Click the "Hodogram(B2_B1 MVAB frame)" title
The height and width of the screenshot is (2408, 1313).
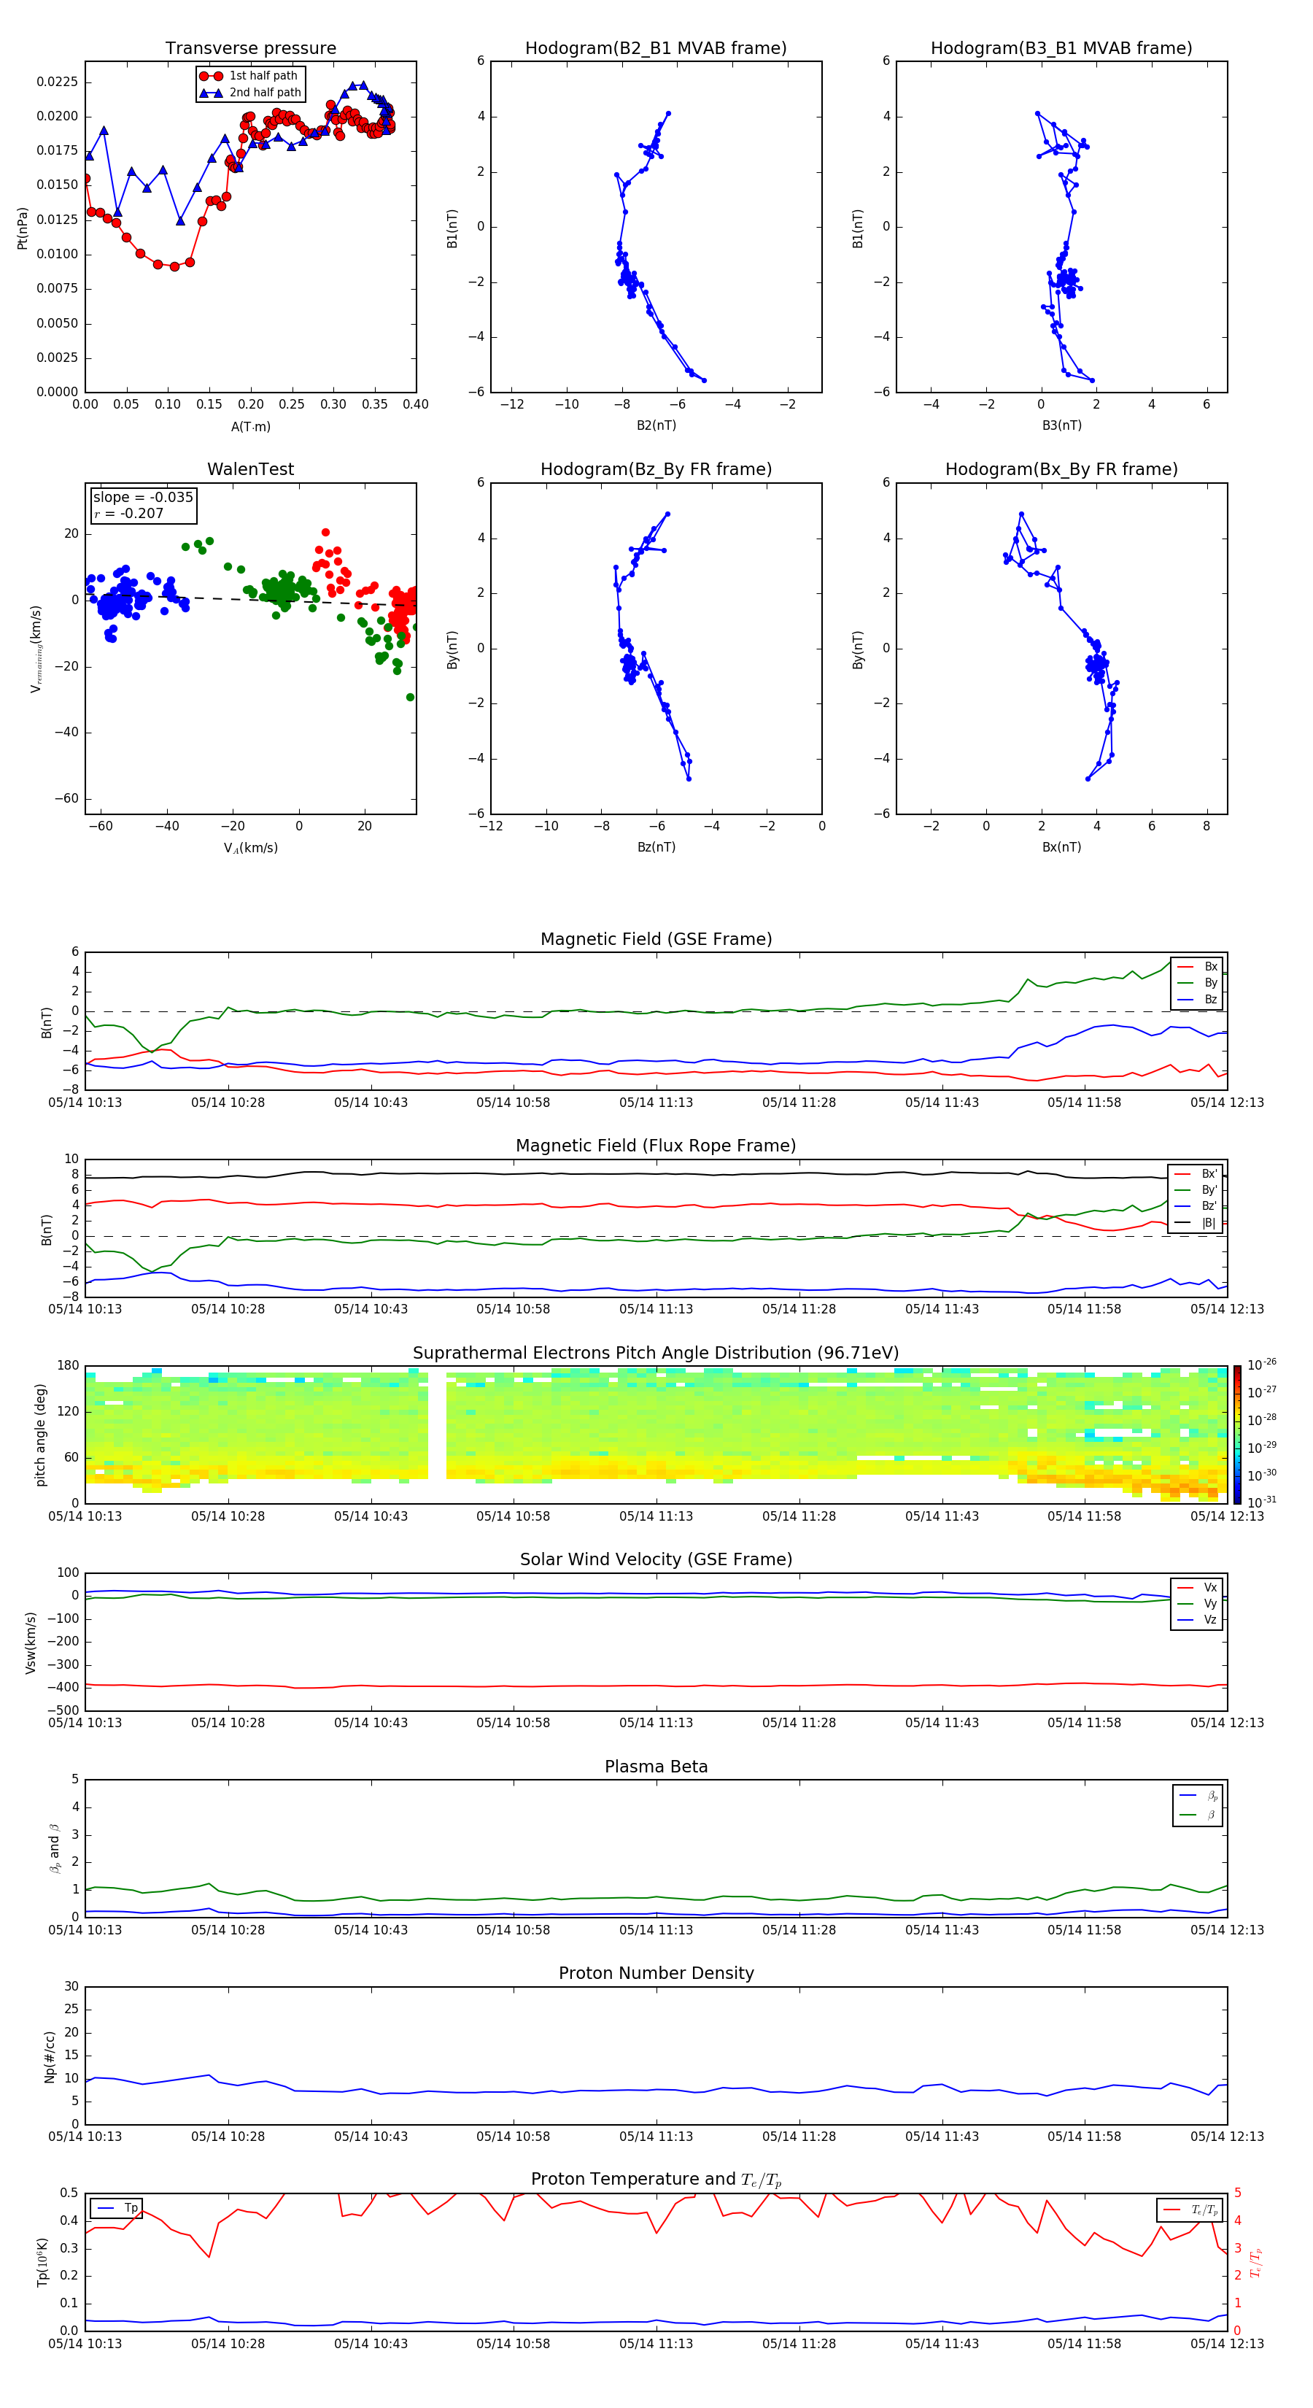[656, 49]
